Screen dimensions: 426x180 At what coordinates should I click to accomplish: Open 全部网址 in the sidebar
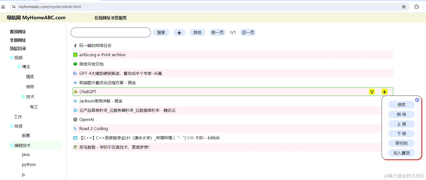click(x=18, y=40)
